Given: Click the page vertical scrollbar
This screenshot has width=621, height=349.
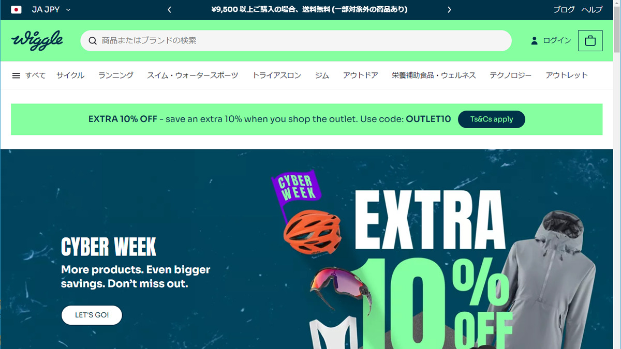Looking at the screenshot, I should pyautogui.click(x=617, y=174).
